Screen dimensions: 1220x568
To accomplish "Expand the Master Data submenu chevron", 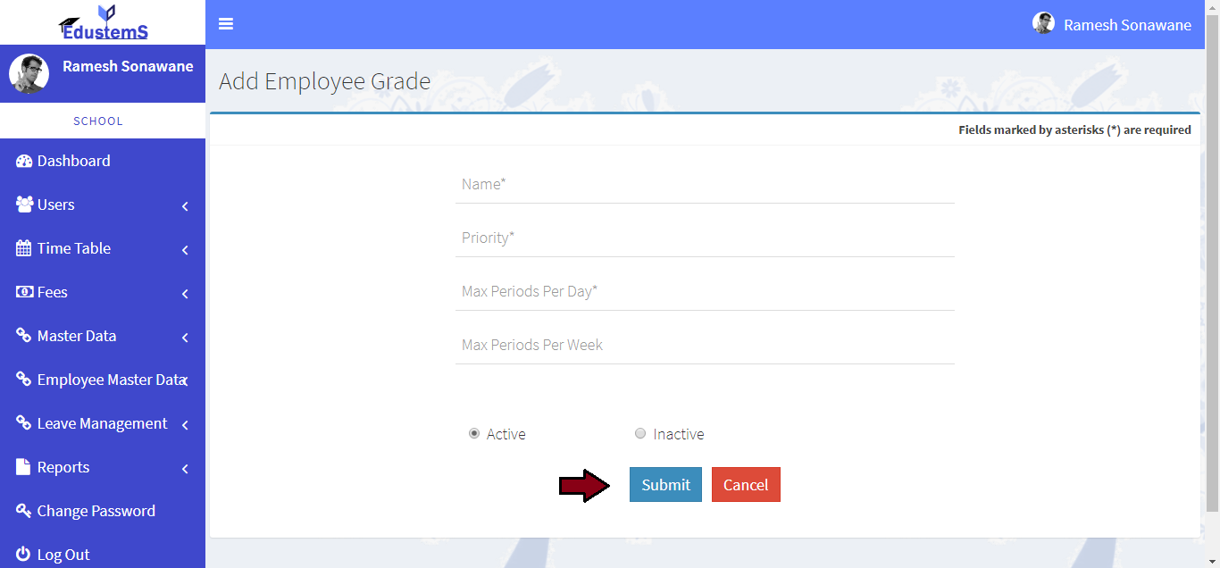I will click(x=185, y=338).
